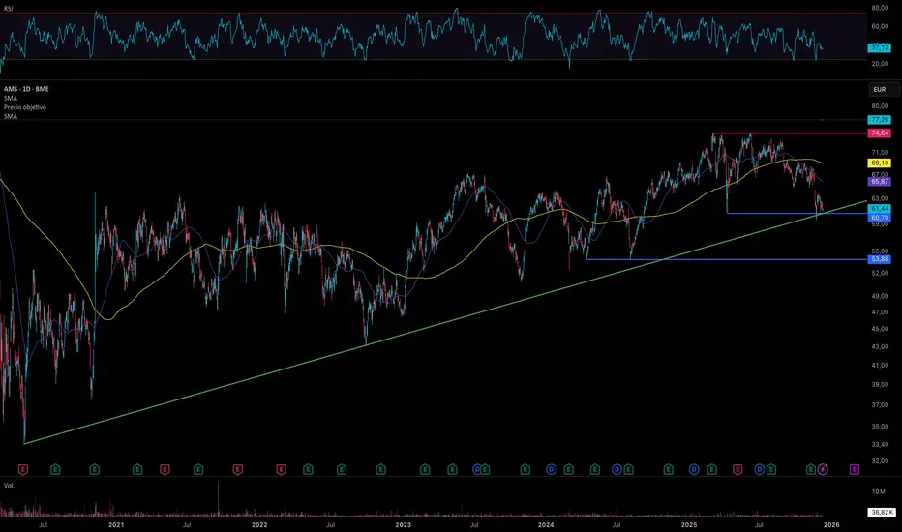Click the leftmost red earnings marker

point(23,470)
